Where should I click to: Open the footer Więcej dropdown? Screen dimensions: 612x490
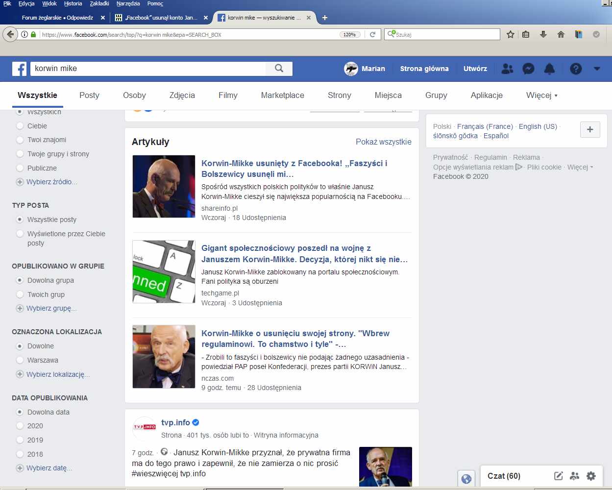tap(580, 167)
